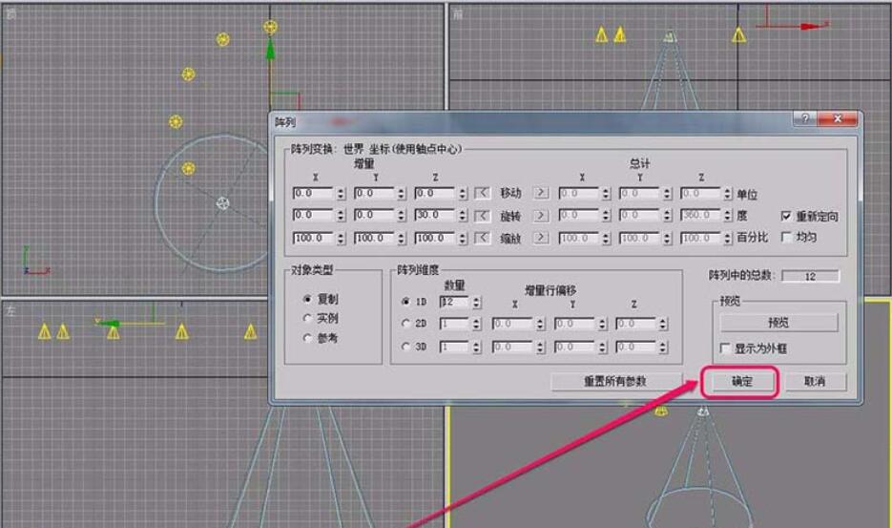Click the incremental Scale Y spinner arrows
This screenshot has height=528, width=892.
click(x=402, y=238)
